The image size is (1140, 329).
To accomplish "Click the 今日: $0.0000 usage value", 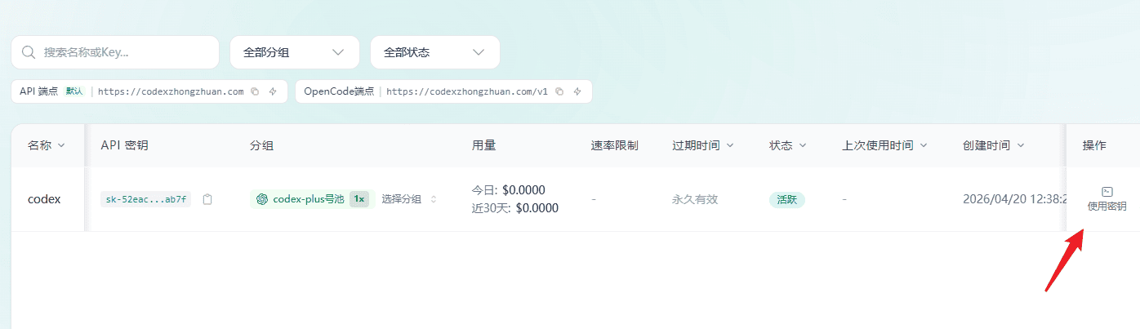I will [508, 190].
